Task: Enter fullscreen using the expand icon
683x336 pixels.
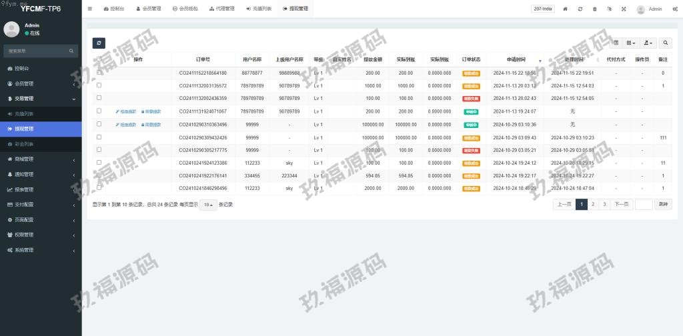Action: (624, 9)
